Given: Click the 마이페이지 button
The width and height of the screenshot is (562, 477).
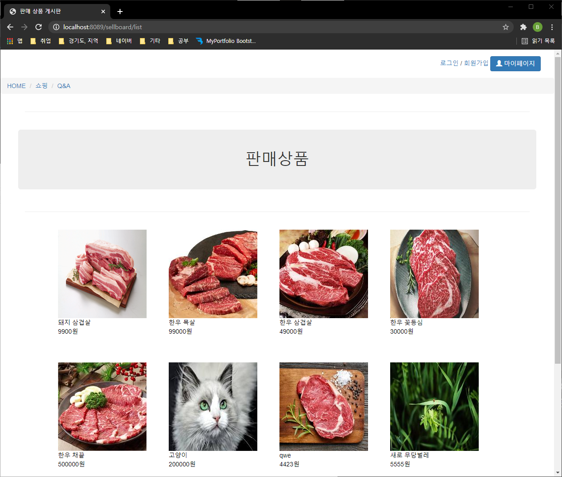Looking at the screenshot, I should pos(515,64).
